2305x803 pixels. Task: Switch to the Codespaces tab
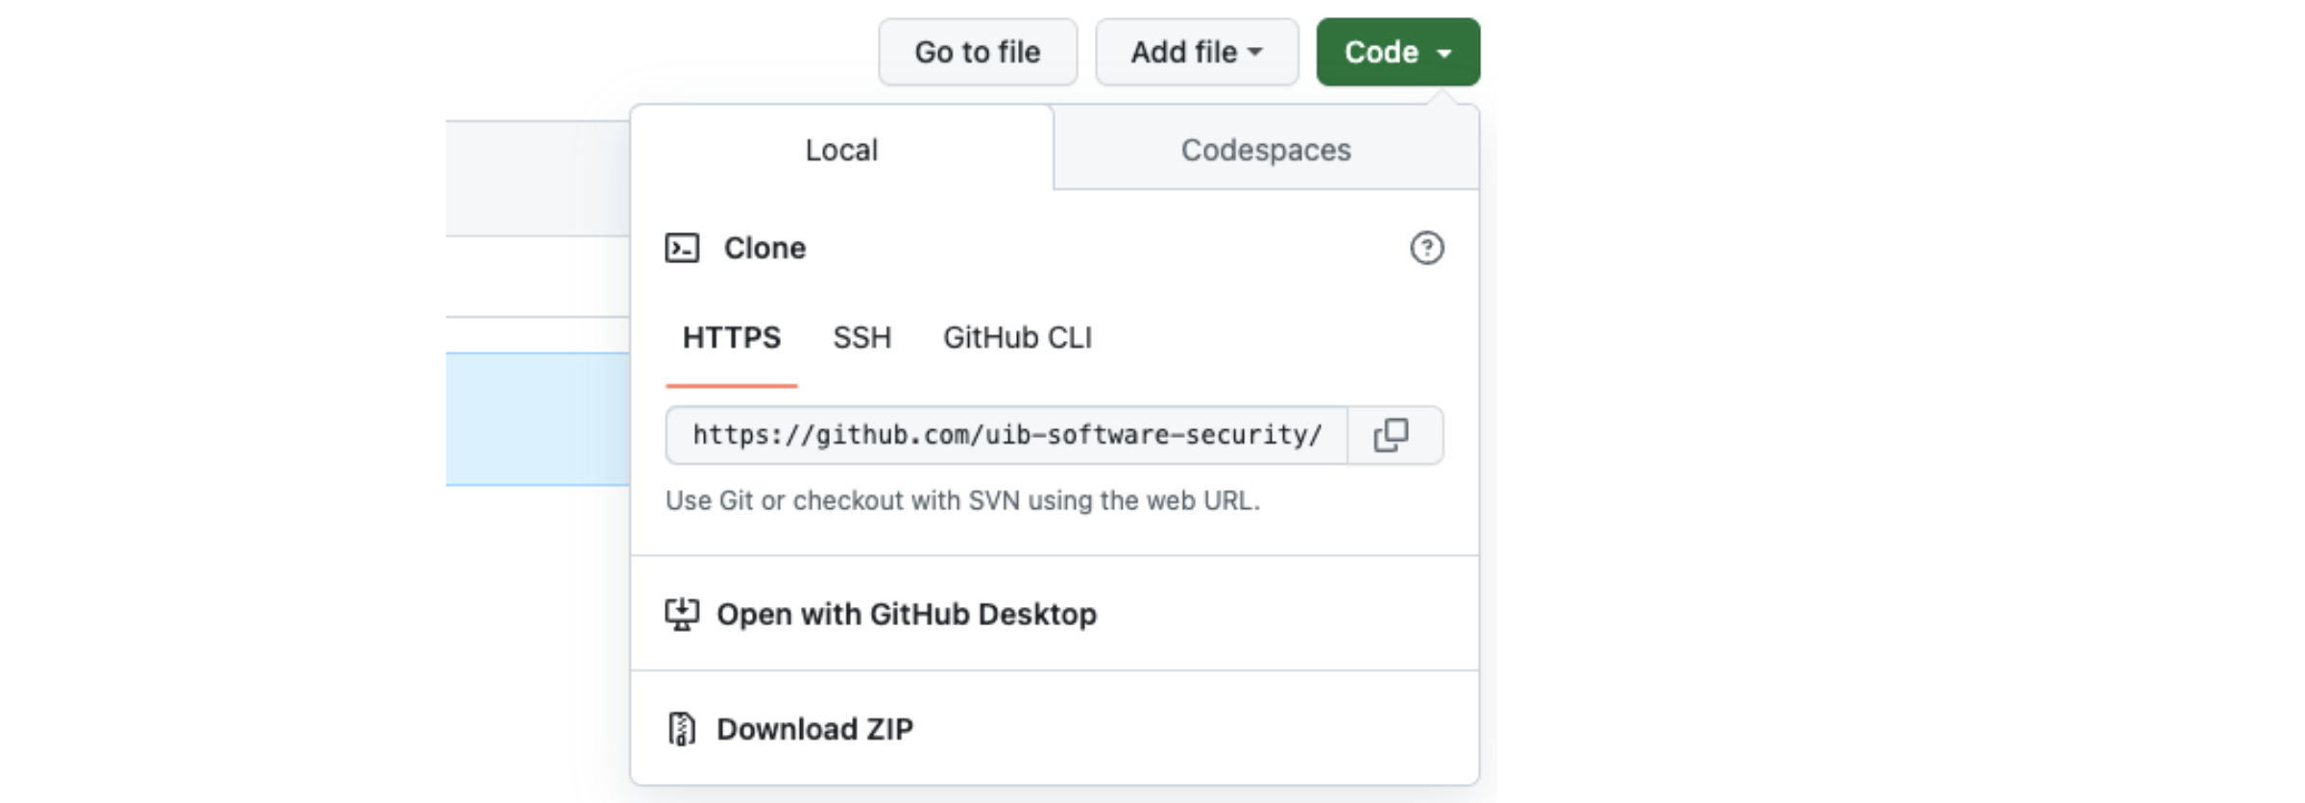point(1265,150)
